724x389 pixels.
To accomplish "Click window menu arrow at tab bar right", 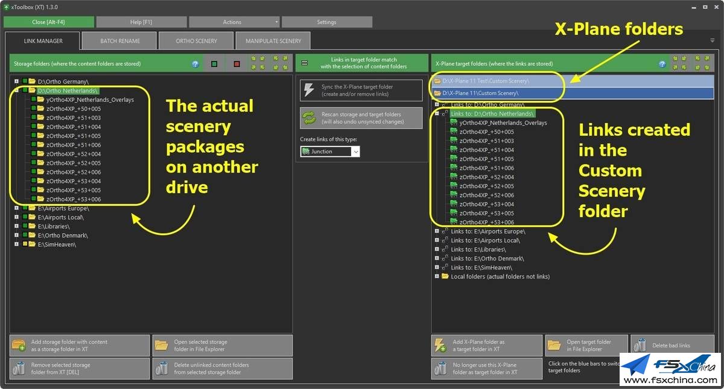I will pyautogui.click(x=713, y=40).
